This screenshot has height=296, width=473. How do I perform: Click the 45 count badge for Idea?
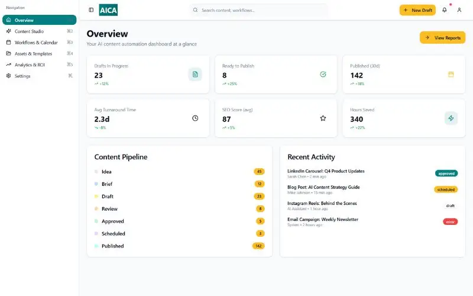coord(259,172)
